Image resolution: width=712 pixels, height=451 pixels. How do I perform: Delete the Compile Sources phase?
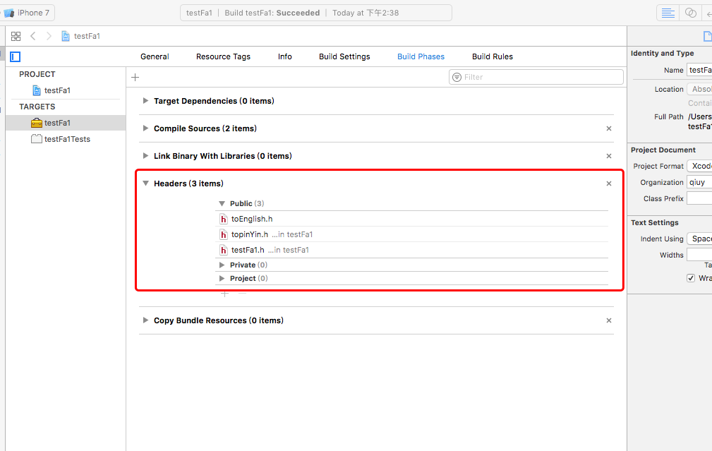click(609, 128)
